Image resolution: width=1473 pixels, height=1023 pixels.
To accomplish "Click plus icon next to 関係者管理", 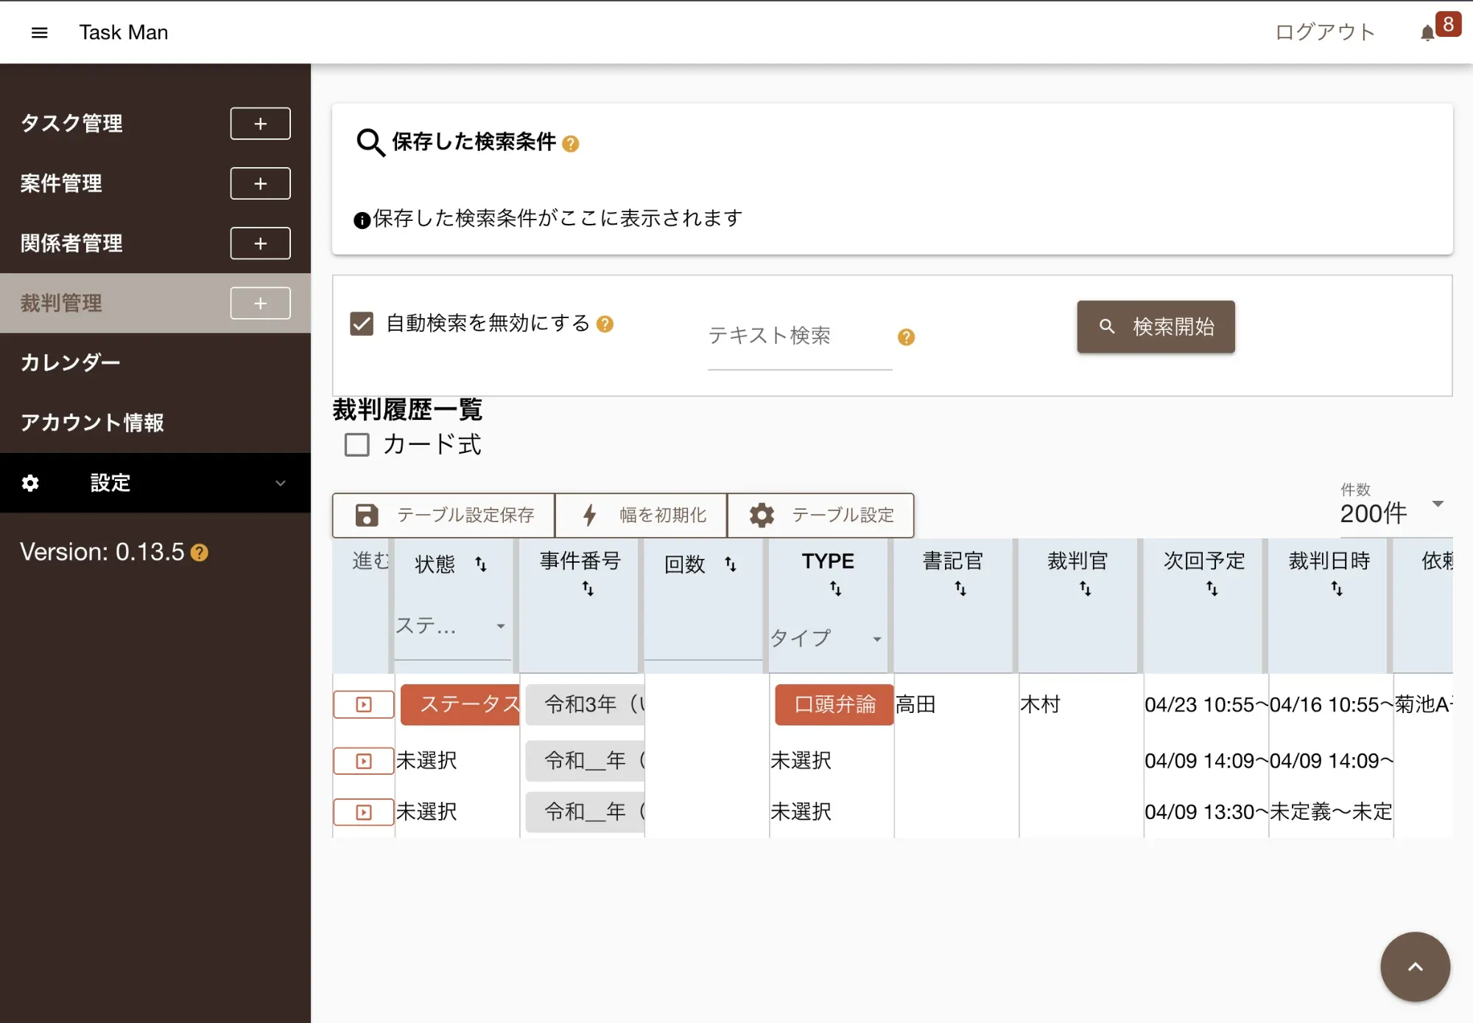I will (x=260, y=243).
